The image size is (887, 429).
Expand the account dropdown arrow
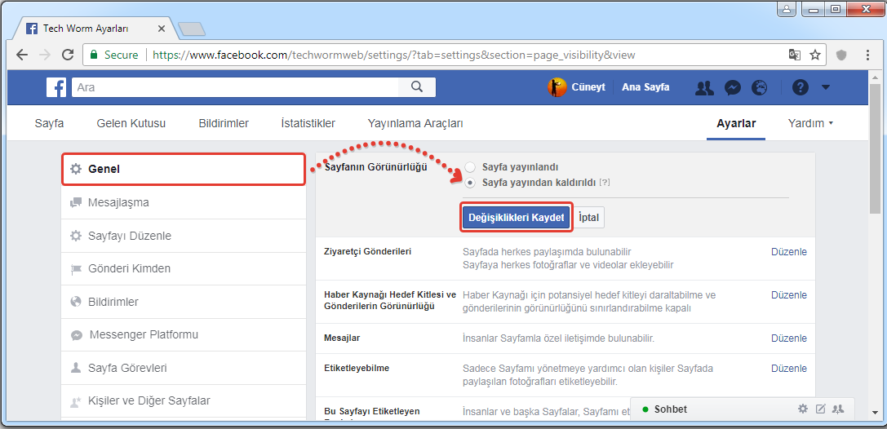click(x=826, y=87)
